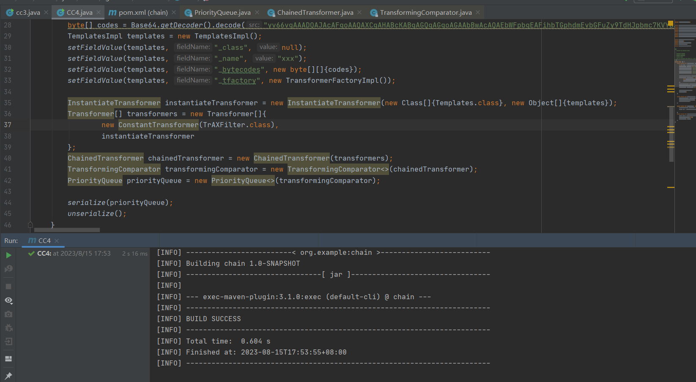This screenshot has height=382, width=696.
Task: Click the 2 s 16 ms duration label
Action: coord(135,254)
